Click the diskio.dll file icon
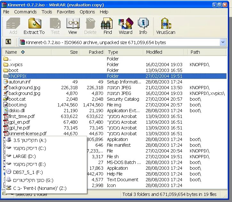This screenshot has height=202, width=232. [6, 110]
